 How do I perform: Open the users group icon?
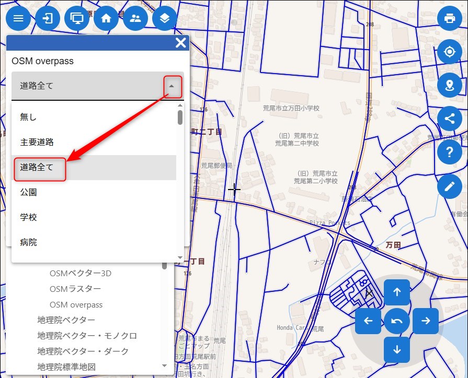point(135,18)
